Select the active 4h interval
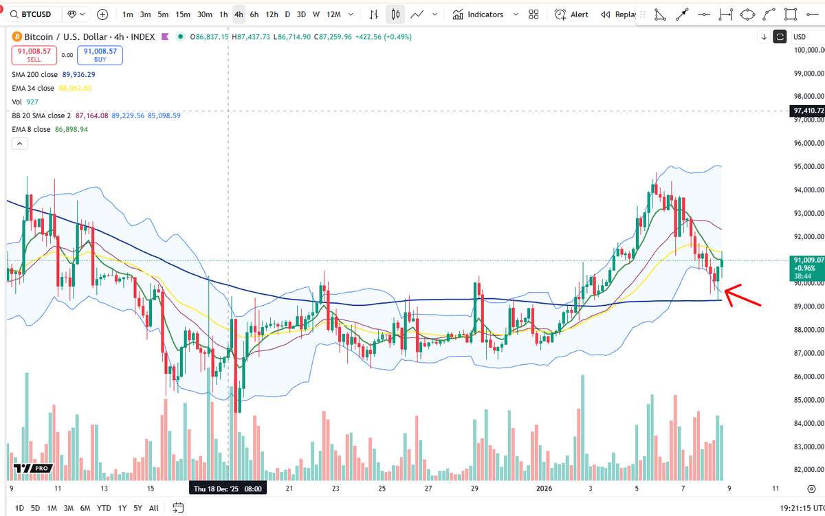The height and width of the screenshot is (516, 825). click(239, 14)
